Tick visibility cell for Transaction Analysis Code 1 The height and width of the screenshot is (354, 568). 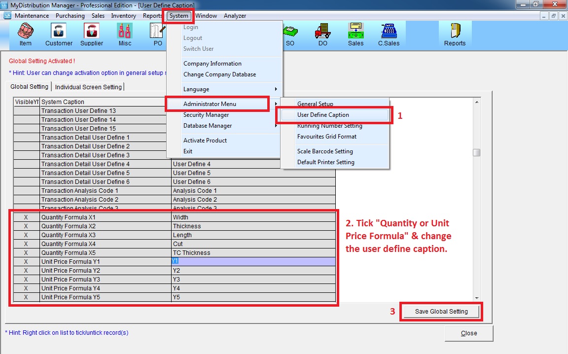[26, 191]
